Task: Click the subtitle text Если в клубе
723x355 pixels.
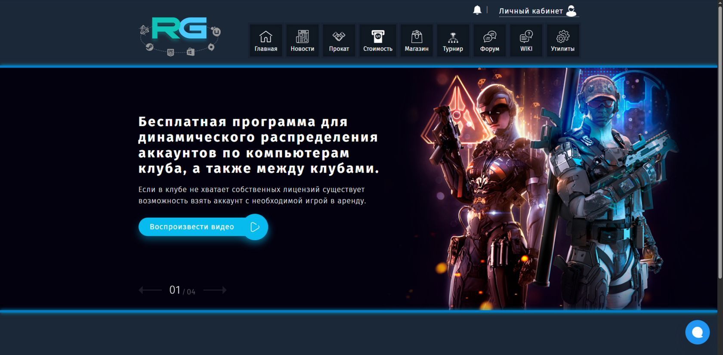Action: pyautogui.click(x=252, y=195)
